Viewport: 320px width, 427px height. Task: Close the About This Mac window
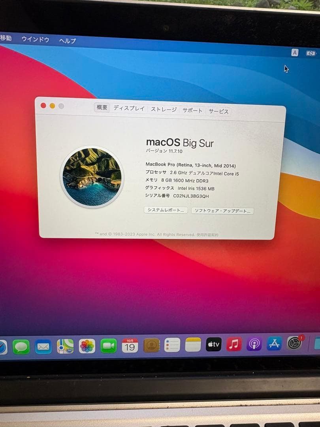click(x=43, y=106)
